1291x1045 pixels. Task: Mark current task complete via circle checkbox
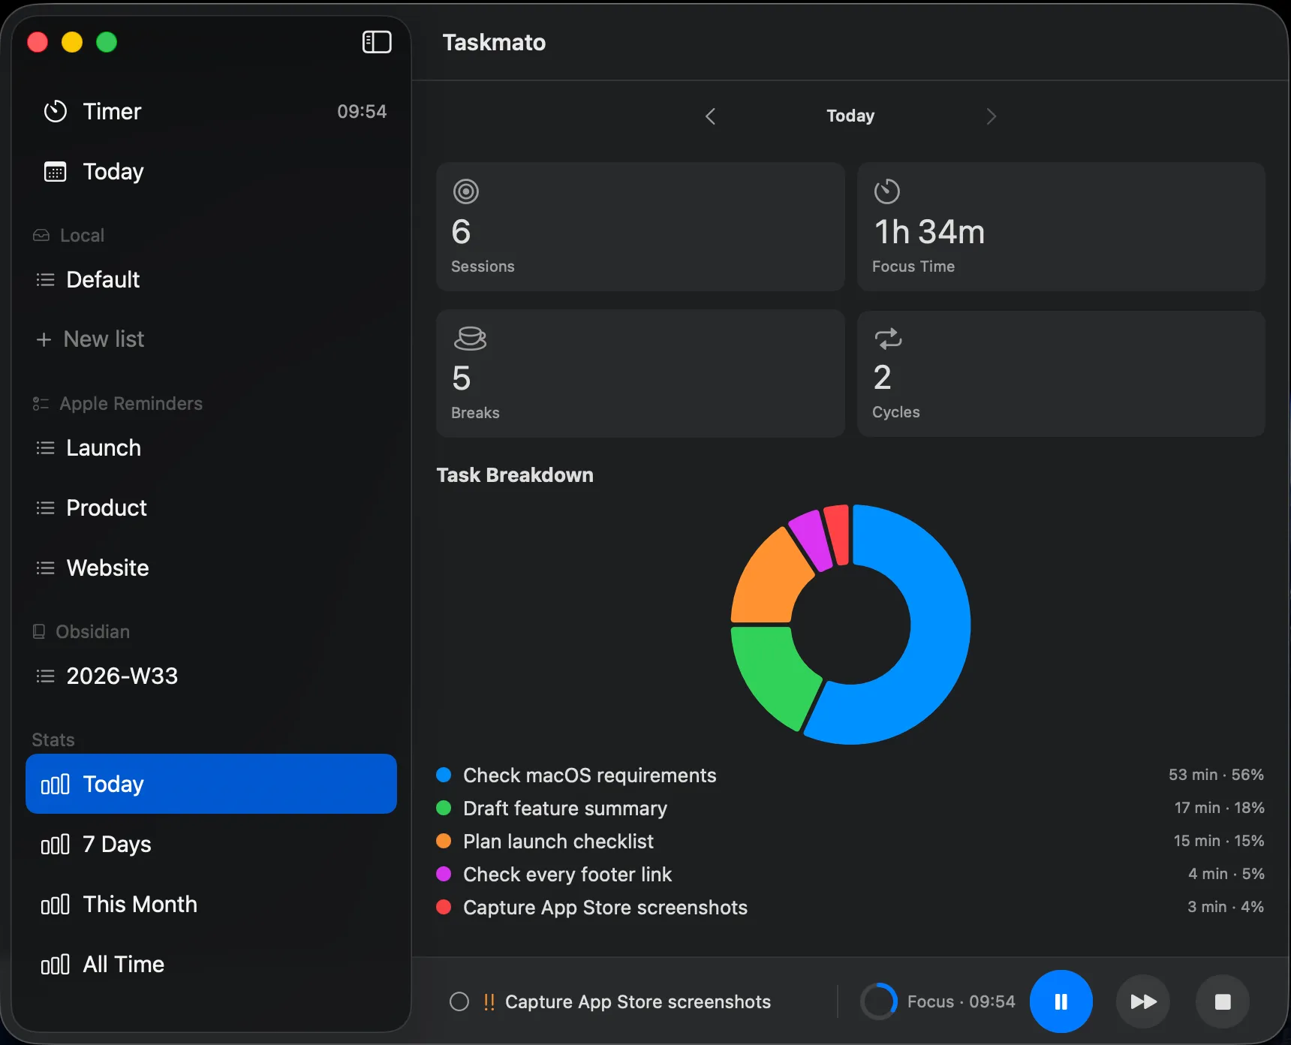(459, 1001)
